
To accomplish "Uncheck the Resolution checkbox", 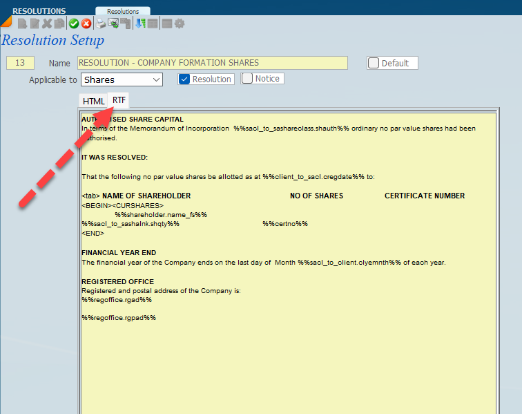I will [184, 79].
